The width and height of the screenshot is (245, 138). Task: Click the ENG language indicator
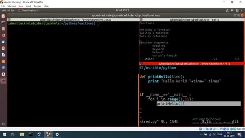point(219,135)
